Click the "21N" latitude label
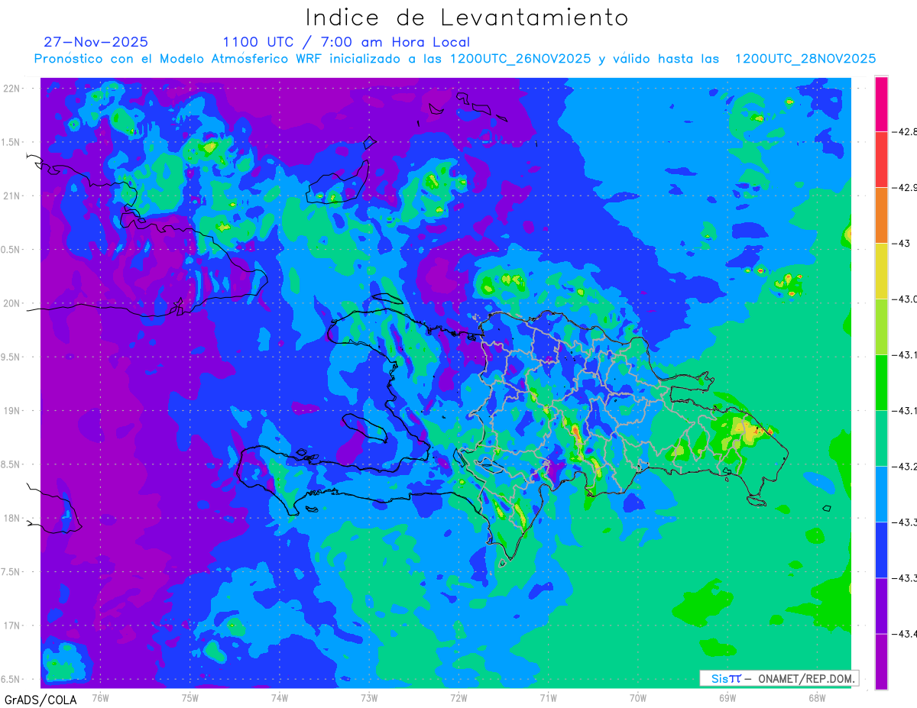917x708 pixels. [11, 196]
